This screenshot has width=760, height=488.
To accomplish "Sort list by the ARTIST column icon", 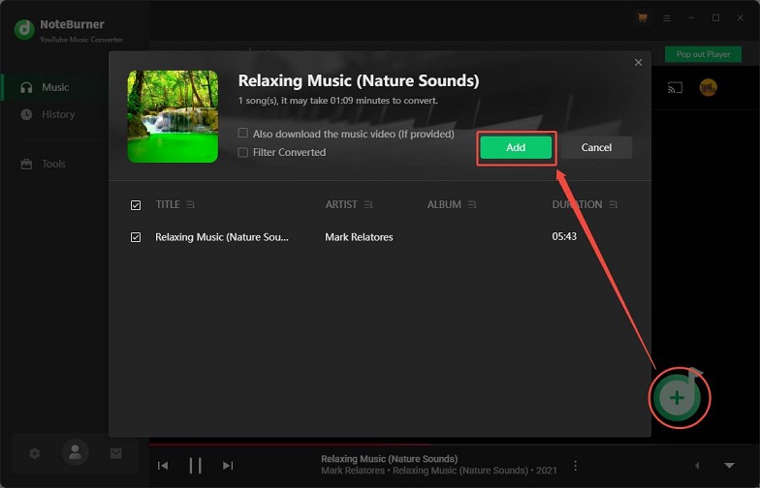I will (368, 205).
